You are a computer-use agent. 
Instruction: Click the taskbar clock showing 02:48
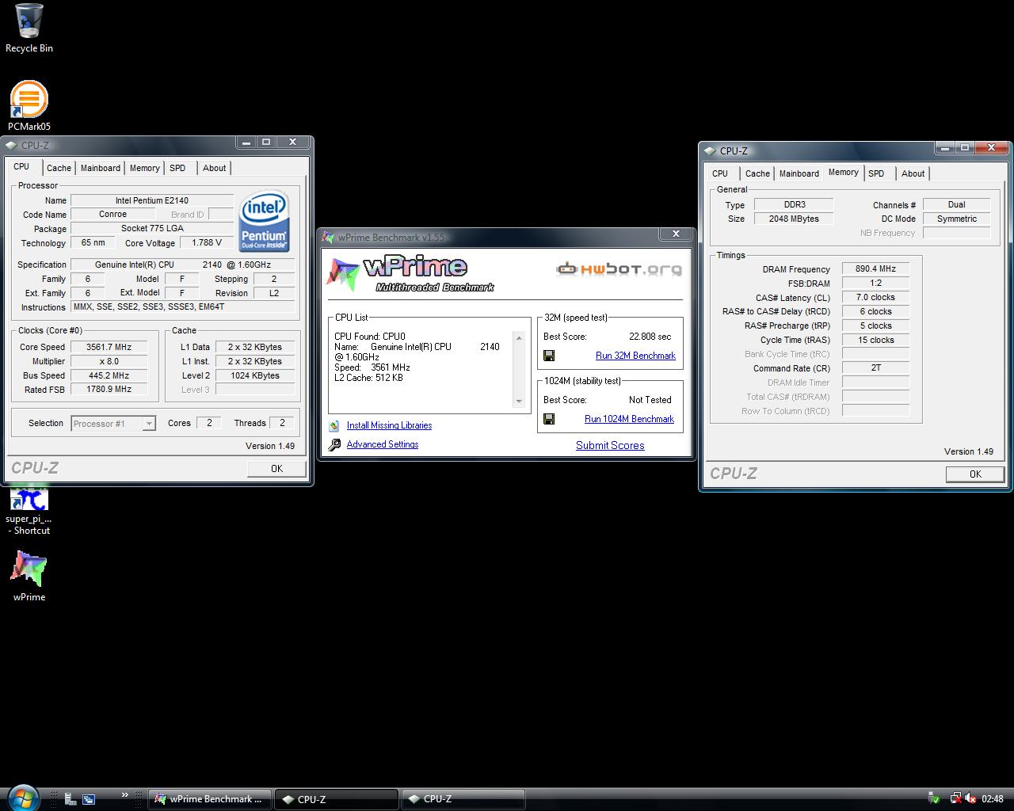tap(993, 799)
